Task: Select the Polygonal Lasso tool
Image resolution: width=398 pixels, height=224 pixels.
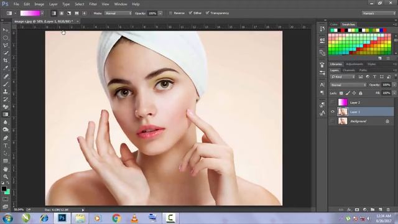Action: [x=6, y=45]
